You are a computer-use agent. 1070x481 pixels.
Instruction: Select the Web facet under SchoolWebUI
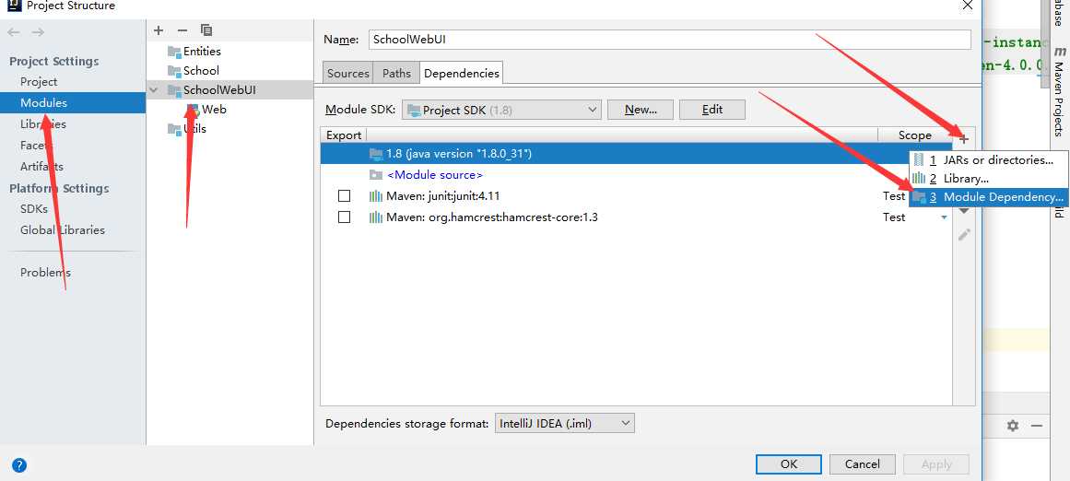214,109
